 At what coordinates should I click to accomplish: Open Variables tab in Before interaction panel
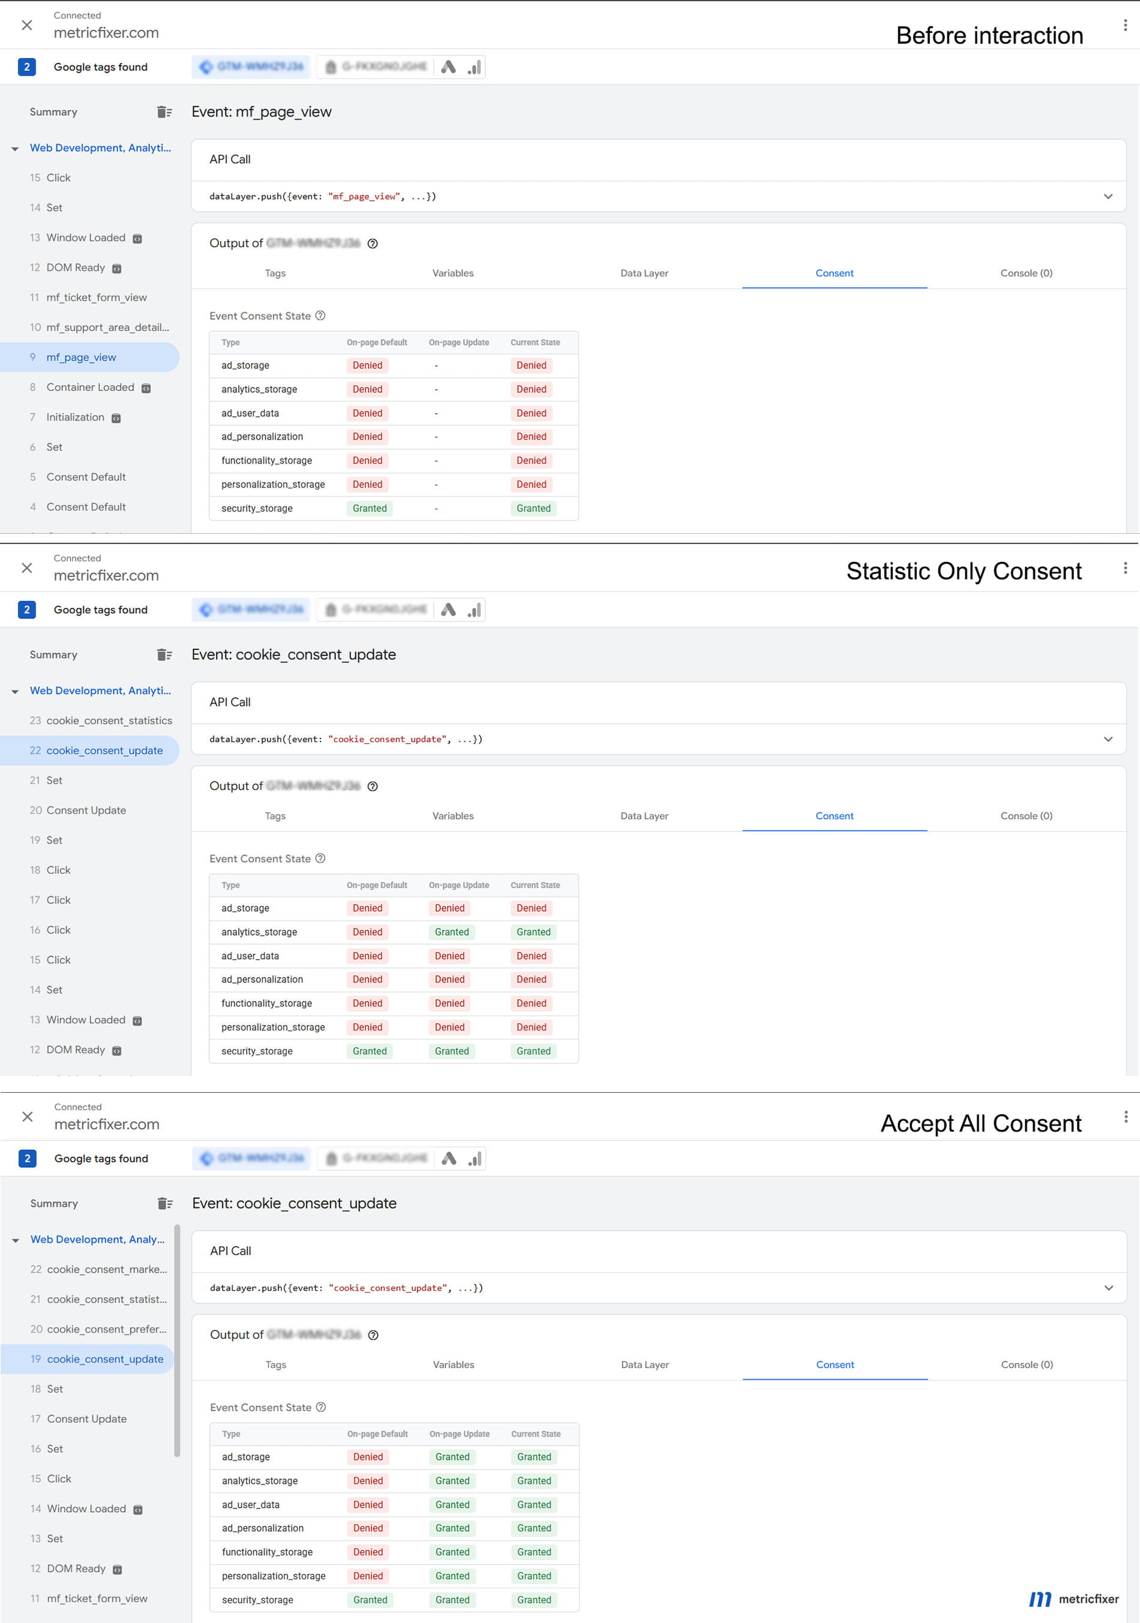click(x=454, y=273)
